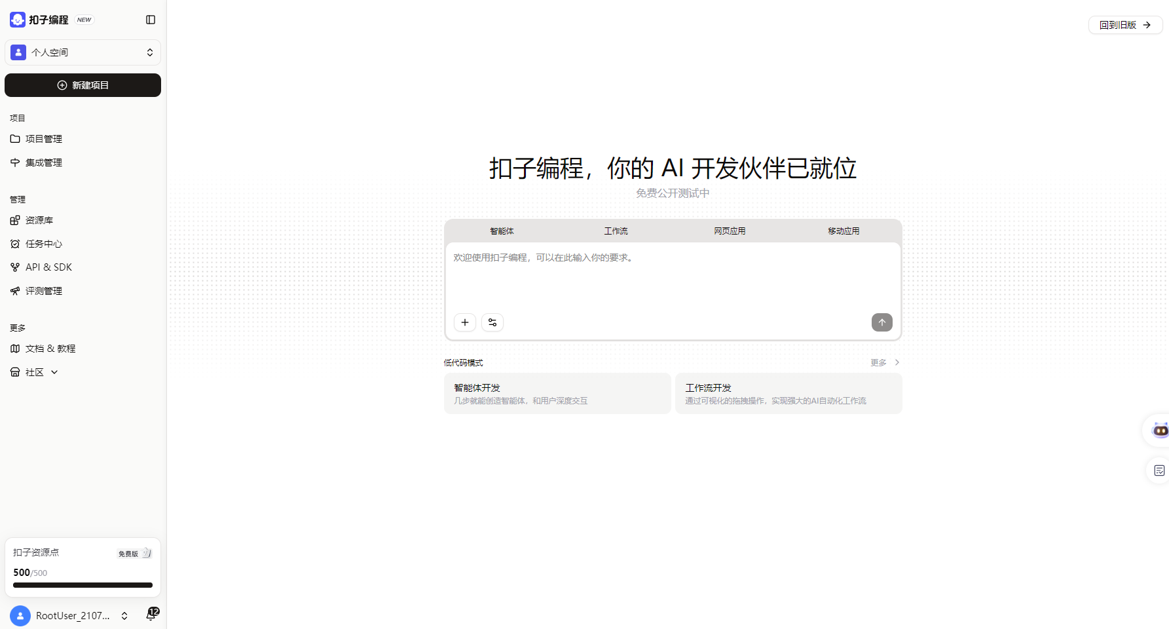Switch to the 工作流 tab

tap(616, 231)
